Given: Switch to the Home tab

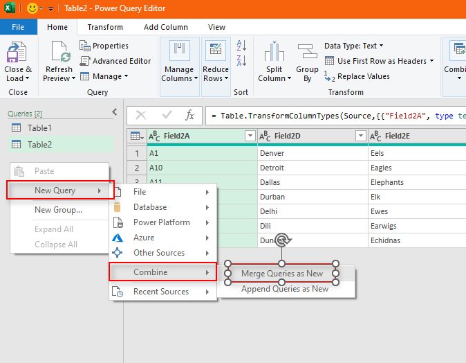Looking at the screenshot, I should point(57,27).
